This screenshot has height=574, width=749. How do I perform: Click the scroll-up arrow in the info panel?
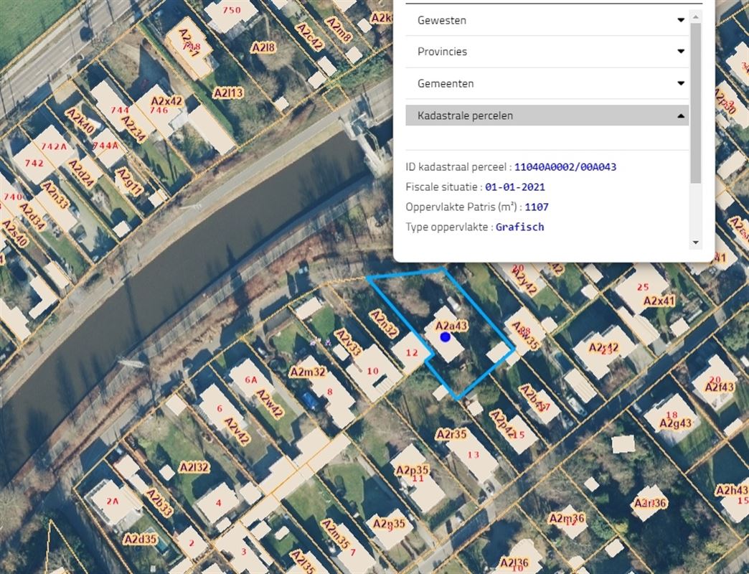coord(694,17)
